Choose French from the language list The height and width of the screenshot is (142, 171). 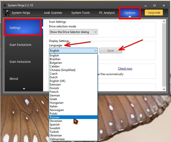(x=73, y=92)
